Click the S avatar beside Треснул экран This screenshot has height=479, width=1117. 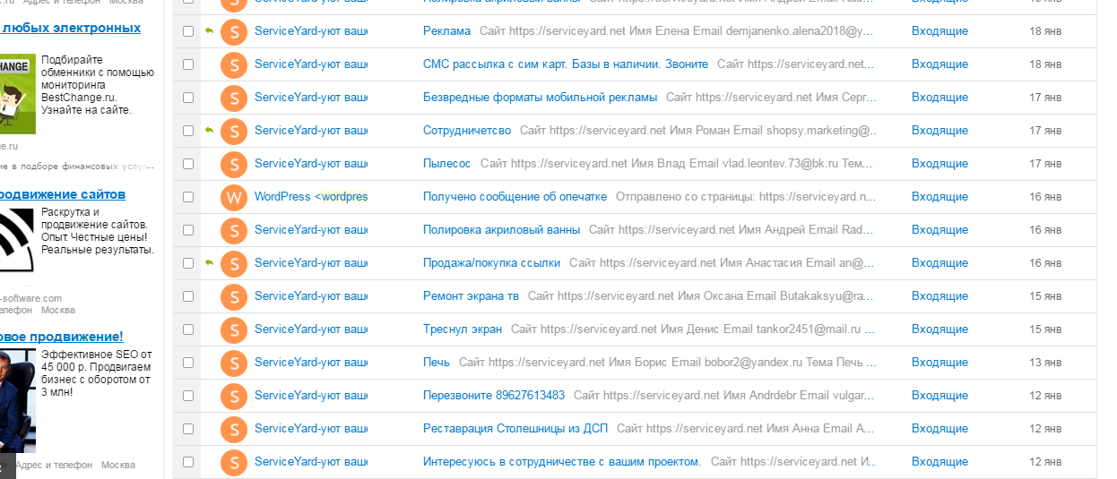tap(234, 329)
